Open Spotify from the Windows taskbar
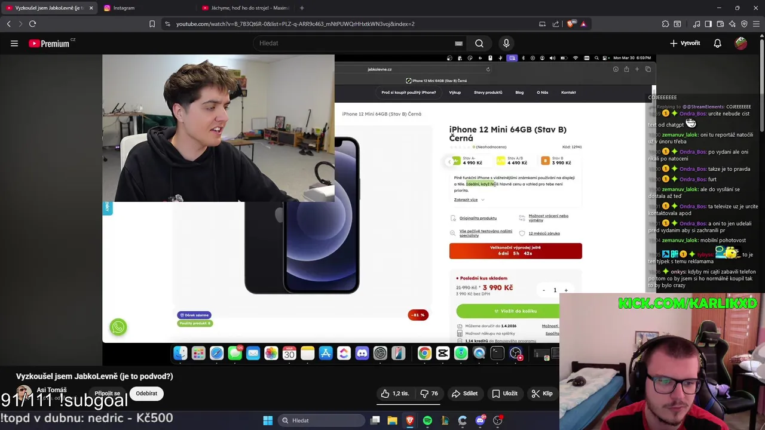Screen dimensions: 765x430 pyautogui.click(x=427, y=420)
